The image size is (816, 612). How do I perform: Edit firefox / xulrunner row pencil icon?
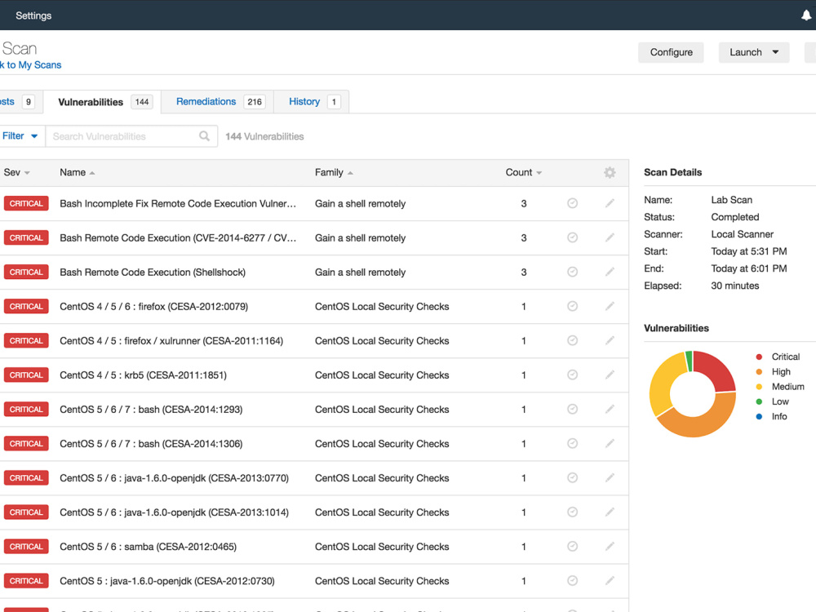[x=610, y=340]
